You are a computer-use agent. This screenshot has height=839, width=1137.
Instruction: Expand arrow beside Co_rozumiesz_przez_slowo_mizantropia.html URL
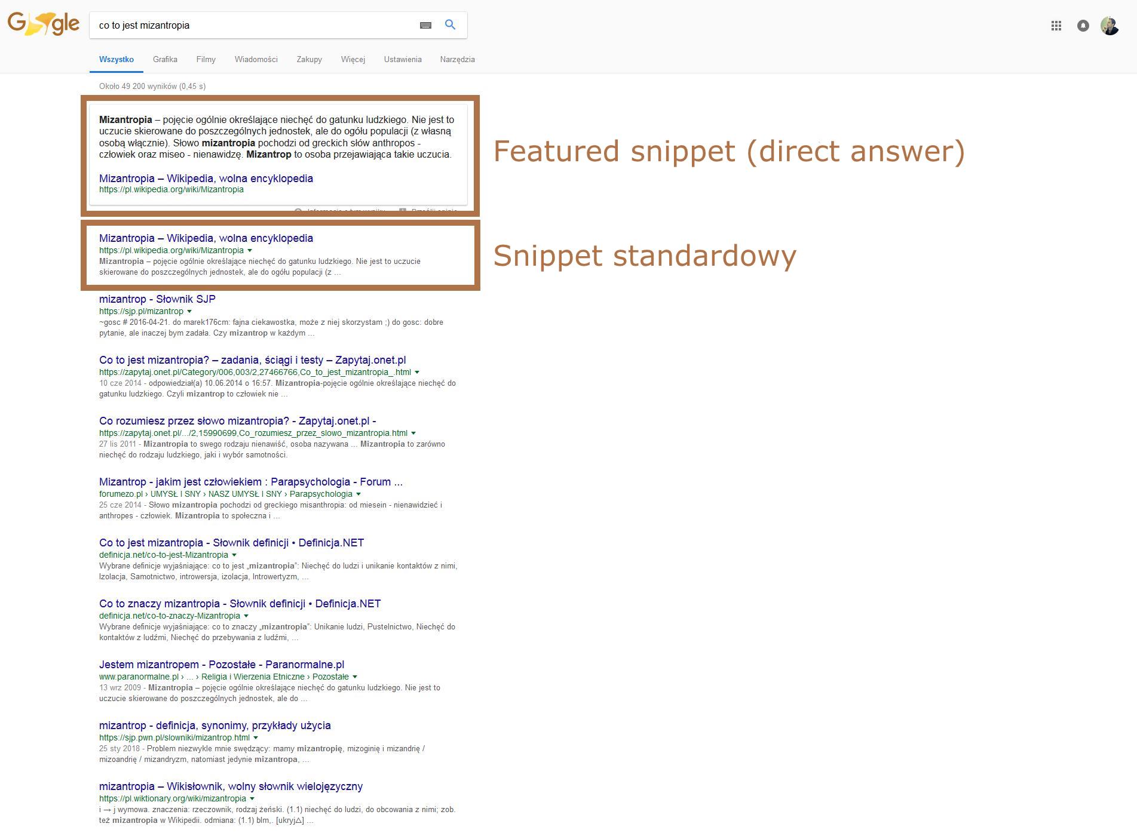(413, 434)
